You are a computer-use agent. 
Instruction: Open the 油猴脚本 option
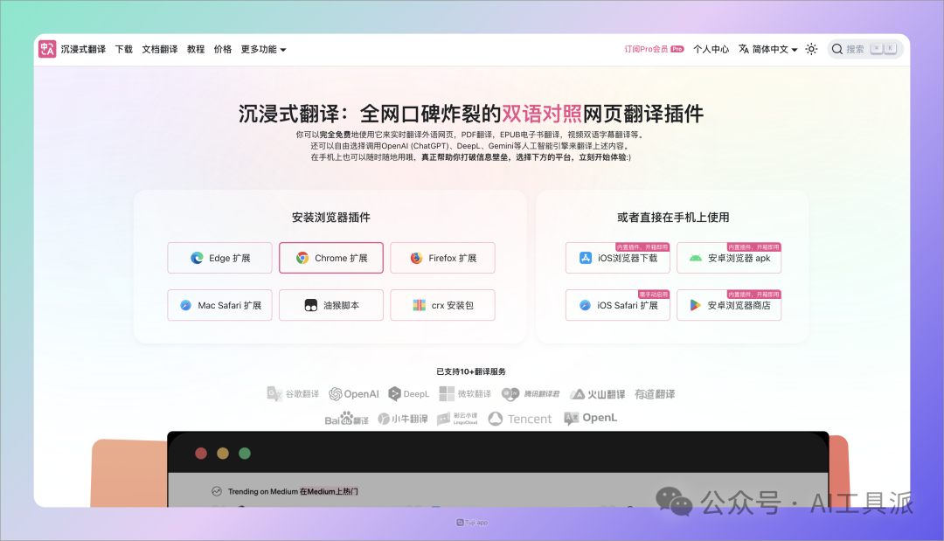[331, 305]
